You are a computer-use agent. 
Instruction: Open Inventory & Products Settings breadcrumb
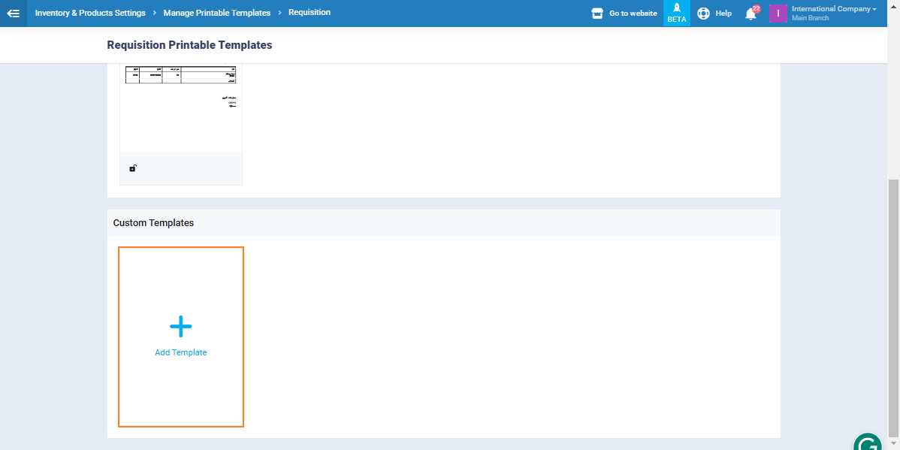[91, 13]
